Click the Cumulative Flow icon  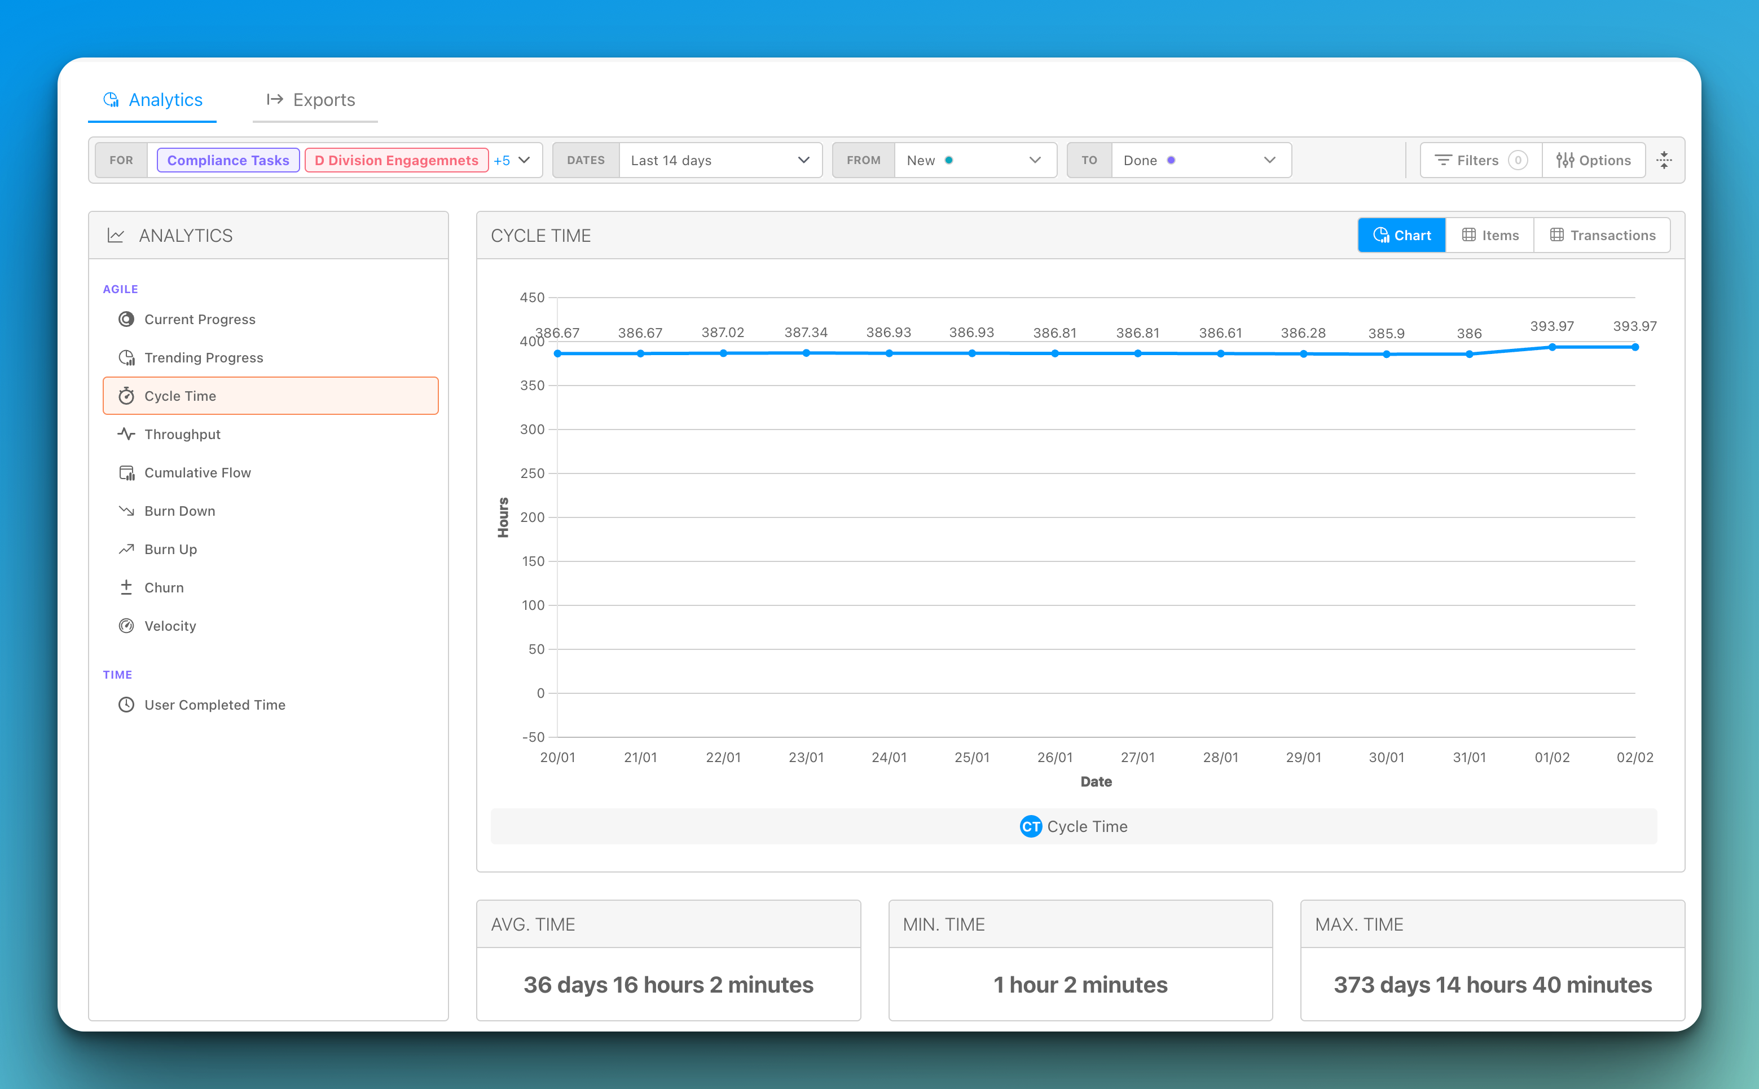point(126,472)
